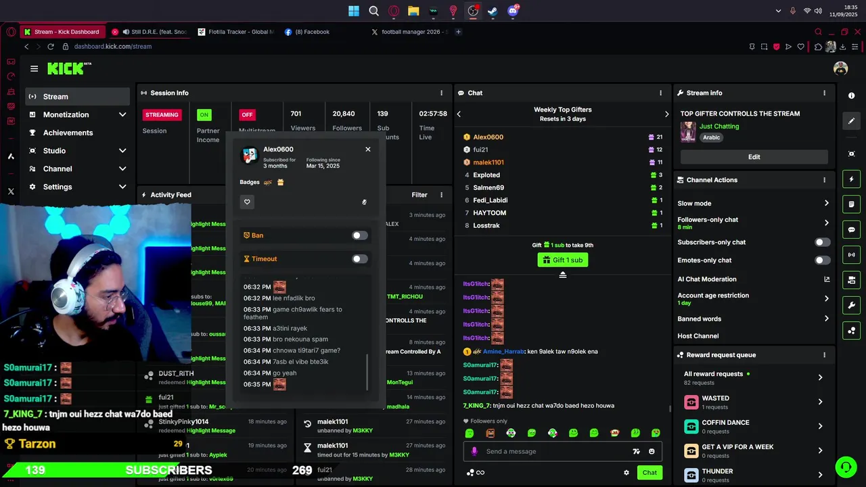
Task: Open the info icon in right rail
Action: pos(851,96)
